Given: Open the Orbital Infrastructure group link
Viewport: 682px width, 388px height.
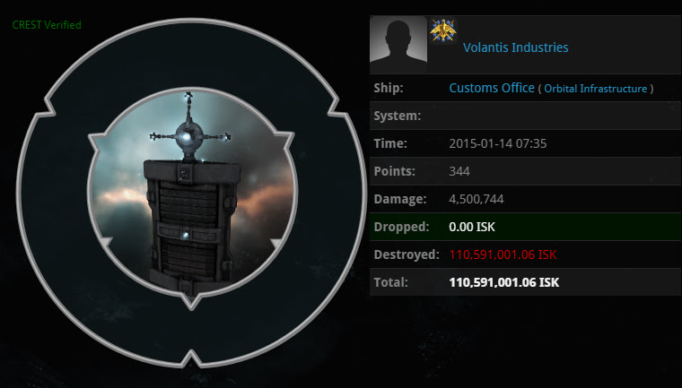Looking at the screenshot, I should coord(596,89).
